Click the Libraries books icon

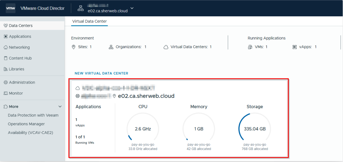coord(6,69)
